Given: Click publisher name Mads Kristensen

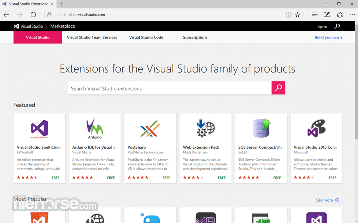Looking at the screenshot, I should pyautogui.click(x=195, y=152).
